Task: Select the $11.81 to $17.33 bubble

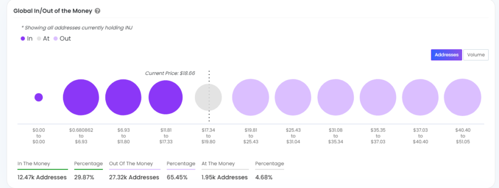Action: tap(166, 97)
